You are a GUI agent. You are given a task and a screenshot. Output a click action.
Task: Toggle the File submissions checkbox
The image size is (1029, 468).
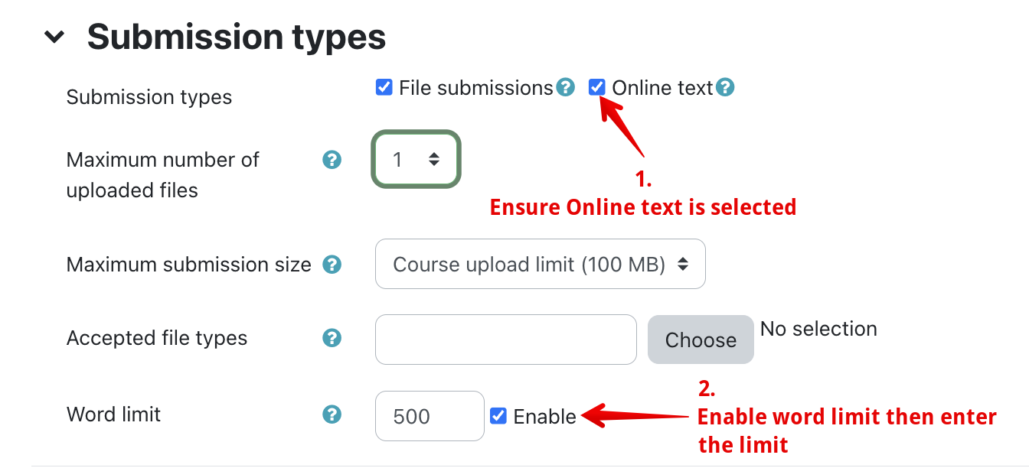[384, 87]
